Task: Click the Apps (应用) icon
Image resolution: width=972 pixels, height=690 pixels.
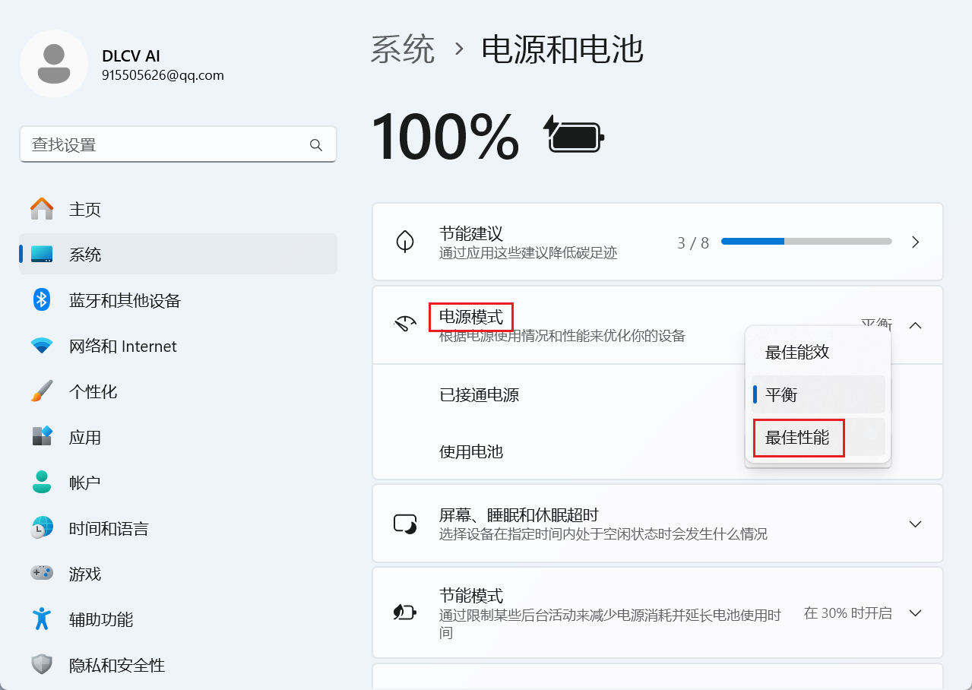Action: point(42,437)
